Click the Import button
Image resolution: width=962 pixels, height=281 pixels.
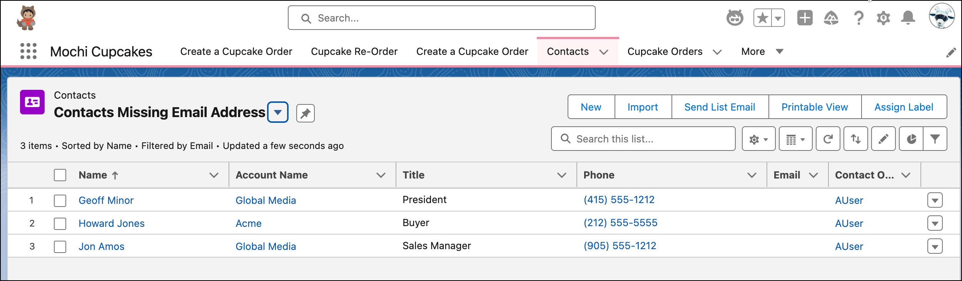click(643, 107)
